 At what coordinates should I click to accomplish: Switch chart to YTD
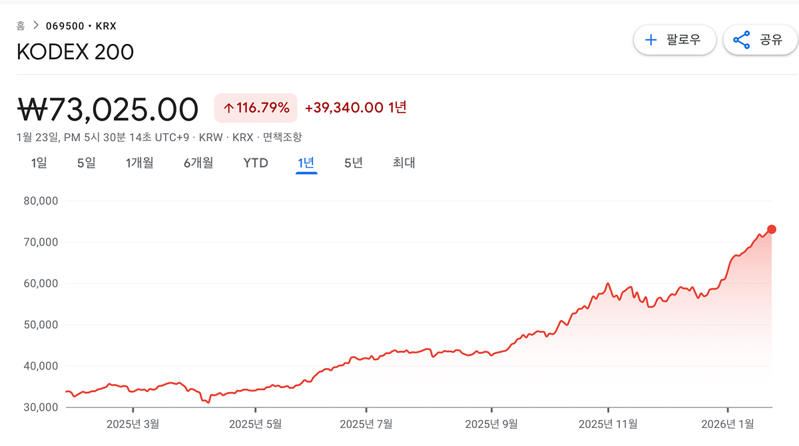coord(256,162)
